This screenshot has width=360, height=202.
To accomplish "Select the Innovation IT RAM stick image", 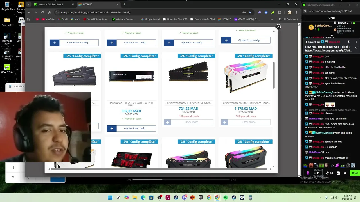I will (x=131, y=76).
